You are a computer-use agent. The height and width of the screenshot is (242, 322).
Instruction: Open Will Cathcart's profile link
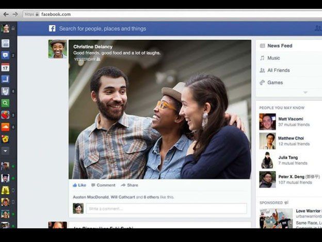pyautogui.click(x=123, y=197)
